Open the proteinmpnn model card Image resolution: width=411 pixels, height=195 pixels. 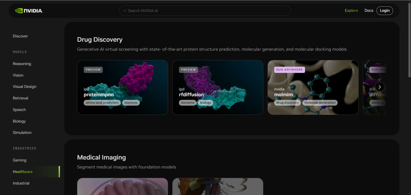123,87
